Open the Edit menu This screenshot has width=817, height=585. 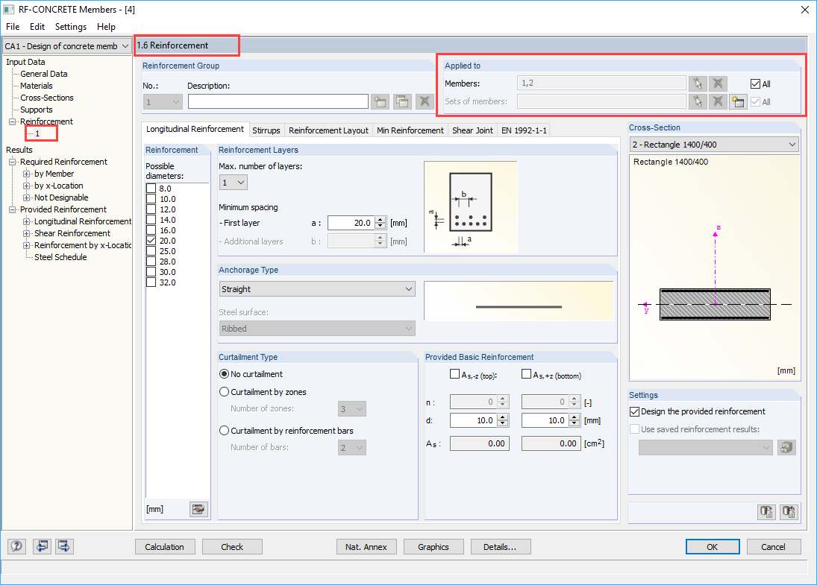click(x=37, y=27)
